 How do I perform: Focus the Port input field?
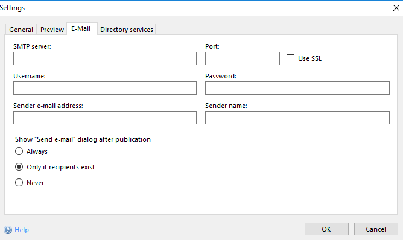[243, 58]
